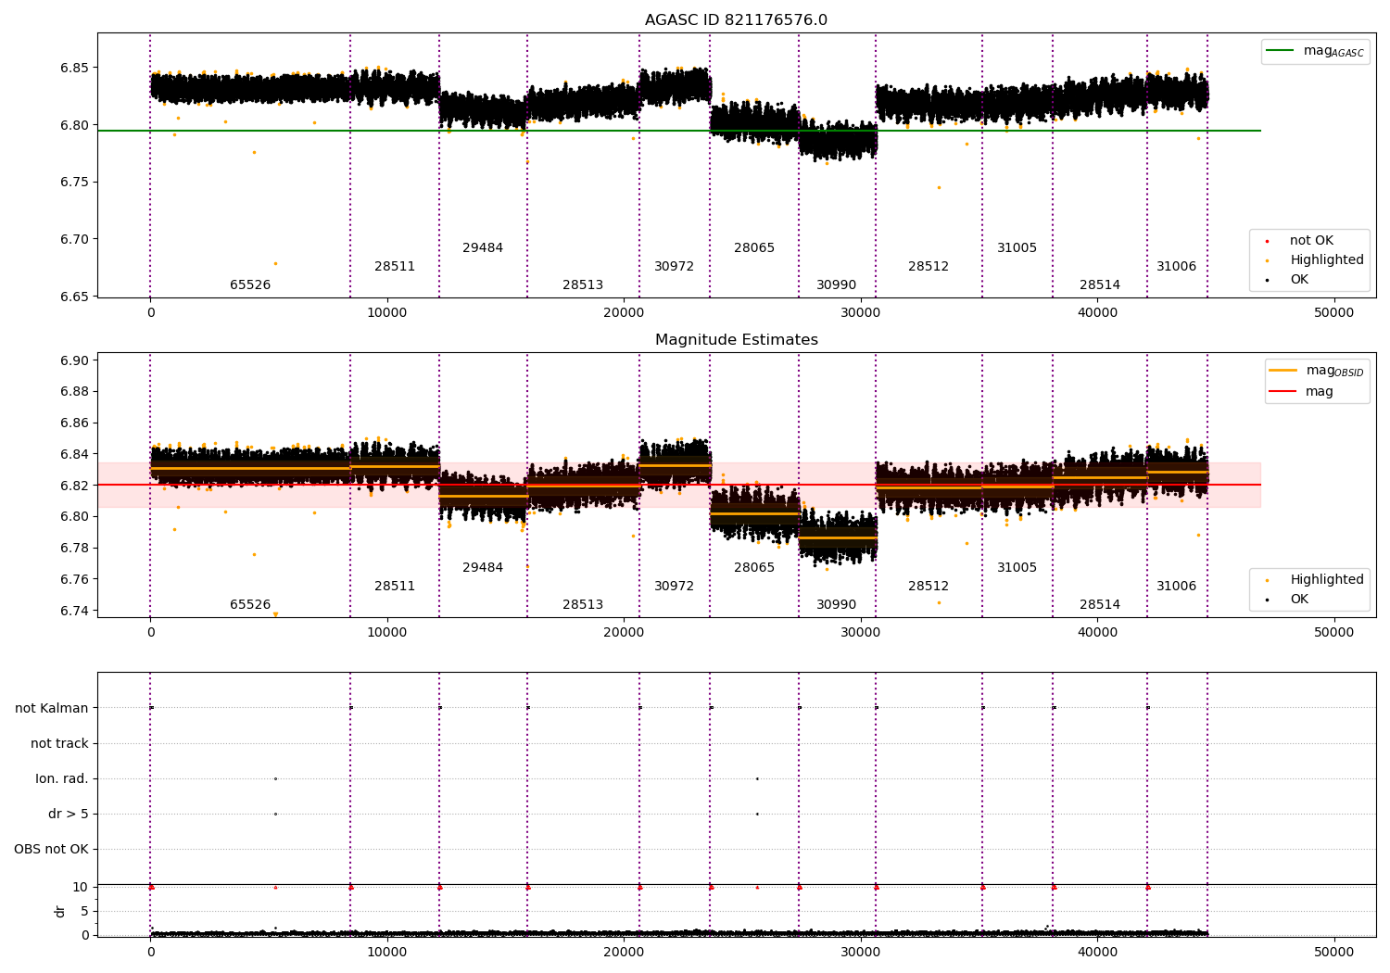Click obsid label 65526 in Magnitude Estimates plot
This screenshot has height=973, width=1390.
[x=250, y=605]
